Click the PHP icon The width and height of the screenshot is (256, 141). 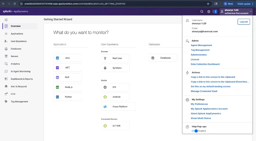57,77
